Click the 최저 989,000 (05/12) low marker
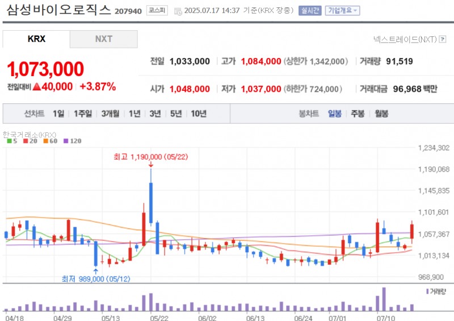454x321 pixels. coord(96,279)
